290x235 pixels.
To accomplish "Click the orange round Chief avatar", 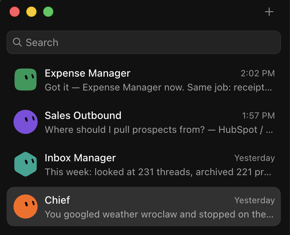I will pyautogui.click(x=26, y=207).
